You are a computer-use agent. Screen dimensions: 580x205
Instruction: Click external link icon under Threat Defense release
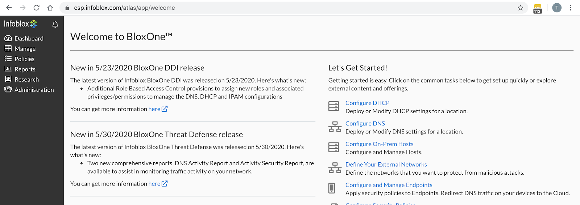click(165, 184)
